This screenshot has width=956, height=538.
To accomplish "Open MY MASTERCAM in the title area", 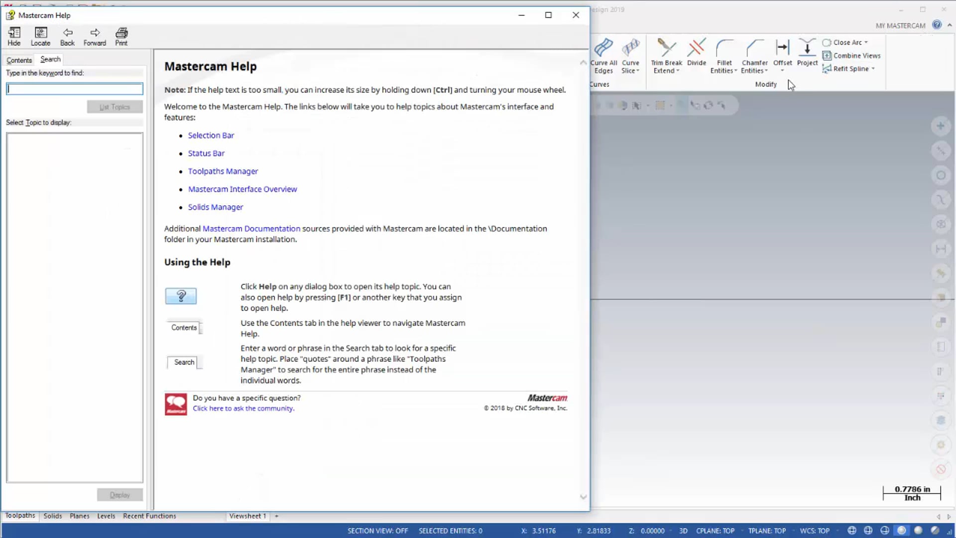I will pyautogui.click(x=900, y=25).
